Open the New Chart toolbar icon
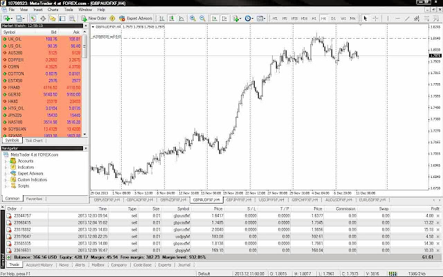The image size is (443, 277). [x=6, y=19]
